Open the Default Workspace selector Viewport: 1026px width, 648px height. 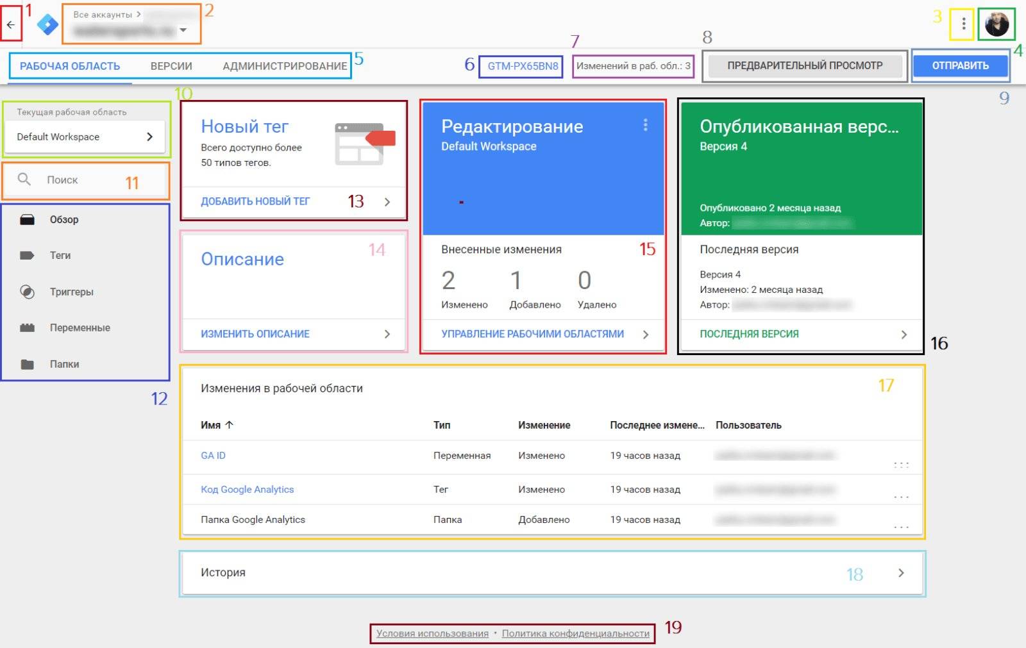85,137
